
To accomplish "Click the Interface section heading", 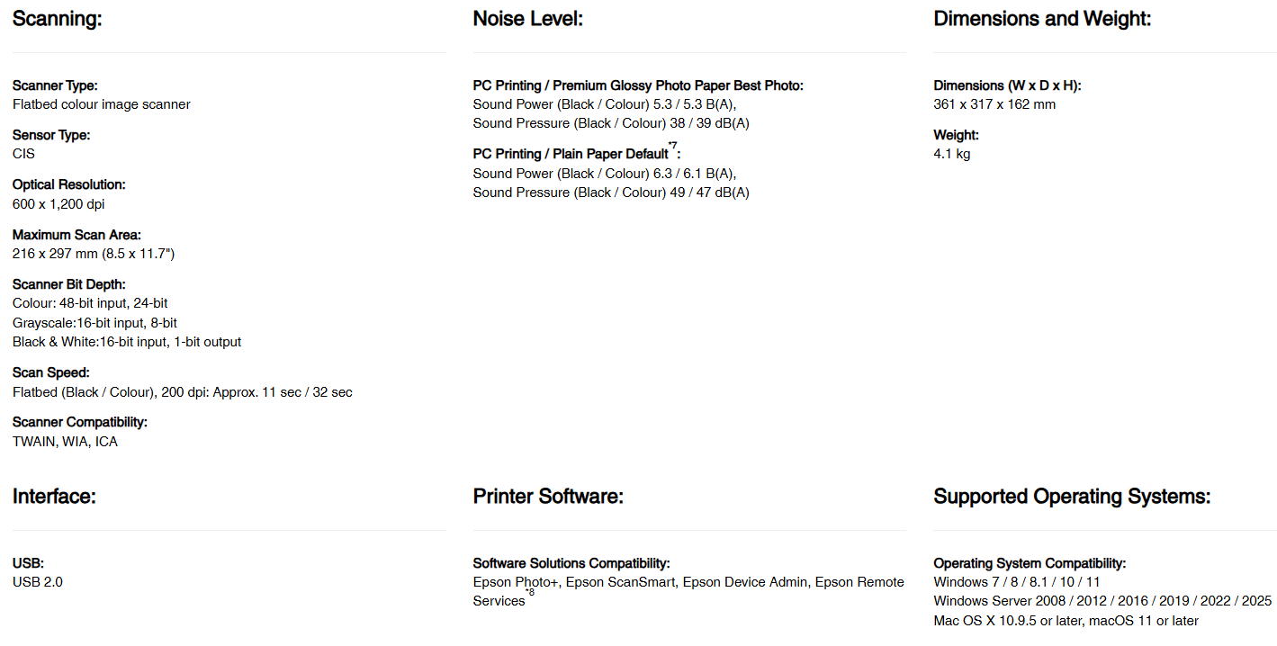I will pos(54,496).
